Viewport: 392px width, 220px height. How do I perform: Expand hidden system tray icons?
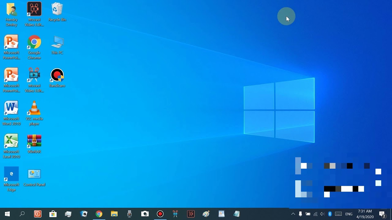[293, 214]
